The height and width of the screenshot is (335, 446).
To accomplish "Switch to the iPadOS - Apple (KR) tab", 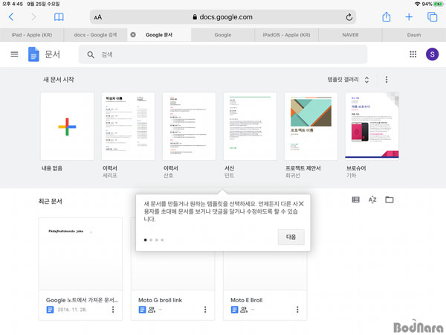I will pyautogui.click(x=286, y=35).
